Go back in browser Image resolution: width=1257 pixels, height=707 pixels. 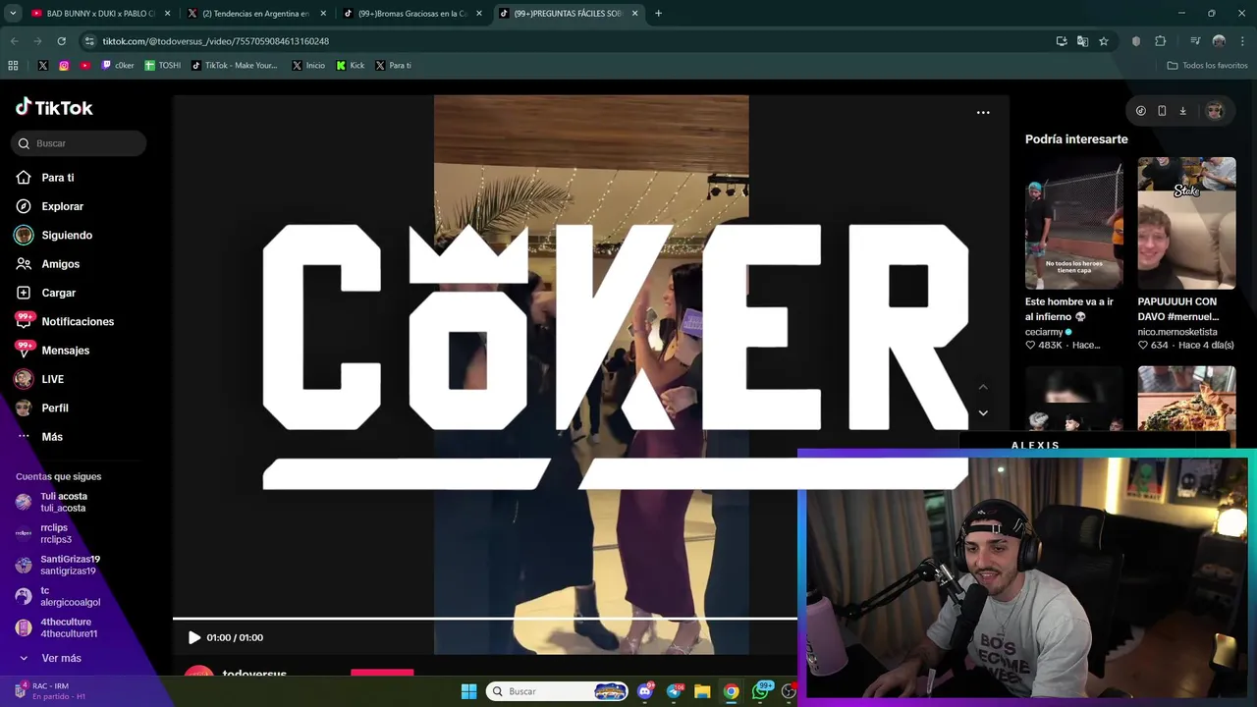pyautogui.click(x=14, y=41)
